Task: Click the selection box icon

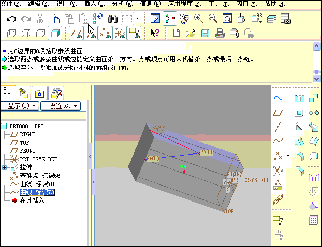Action: click(127, 19)
